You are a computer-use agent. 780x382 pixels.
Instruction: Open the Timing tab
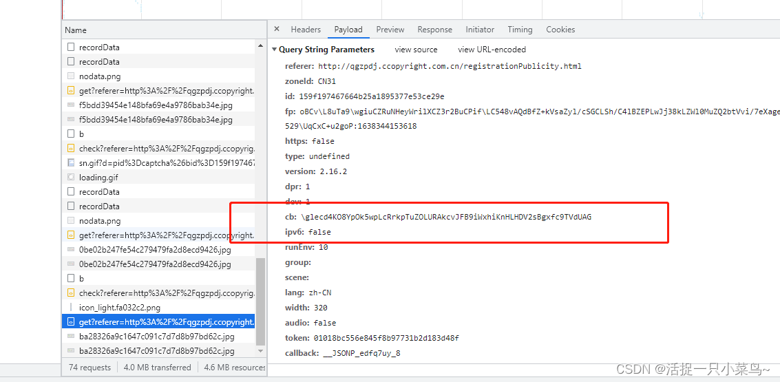(x=520, y=30)
